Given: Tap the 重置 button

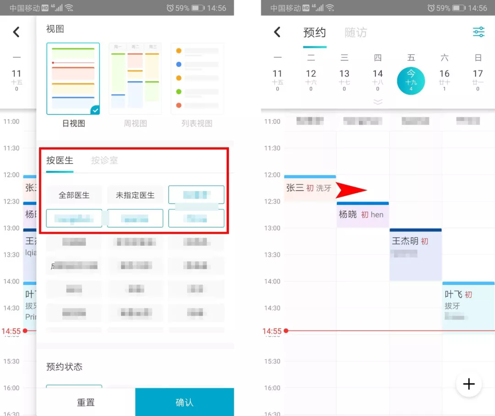Looking at the screenshot, I should (86, 402).
